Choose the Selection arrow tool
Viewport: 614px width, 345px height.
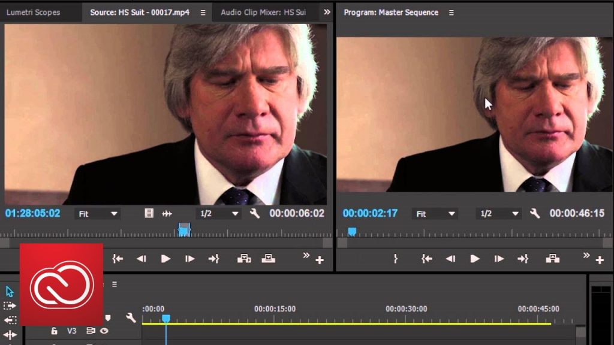click(10, 292)
